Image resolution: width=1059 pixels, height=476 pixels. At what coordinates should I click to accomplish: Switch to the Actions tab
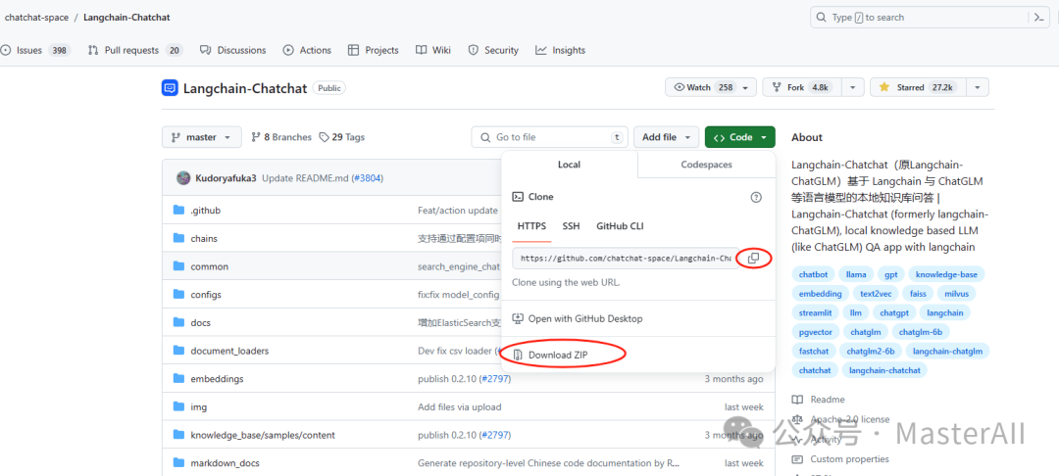point(307,50)
